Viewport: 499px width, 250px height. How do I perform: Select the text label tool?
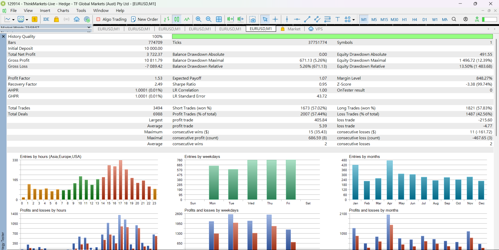[338, 19]
